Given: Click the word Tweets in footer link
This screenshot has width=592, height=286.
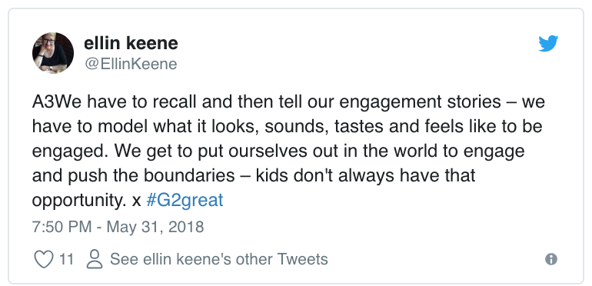Looking at the screenshot, I should pyautogui.click(x=302, y=259).
